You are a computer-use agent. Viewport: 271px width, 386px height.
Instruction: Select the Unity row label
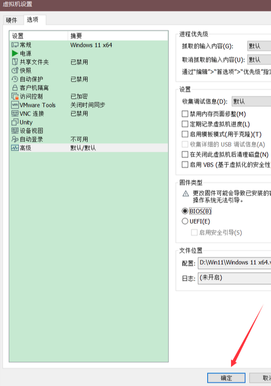(26, 122)
